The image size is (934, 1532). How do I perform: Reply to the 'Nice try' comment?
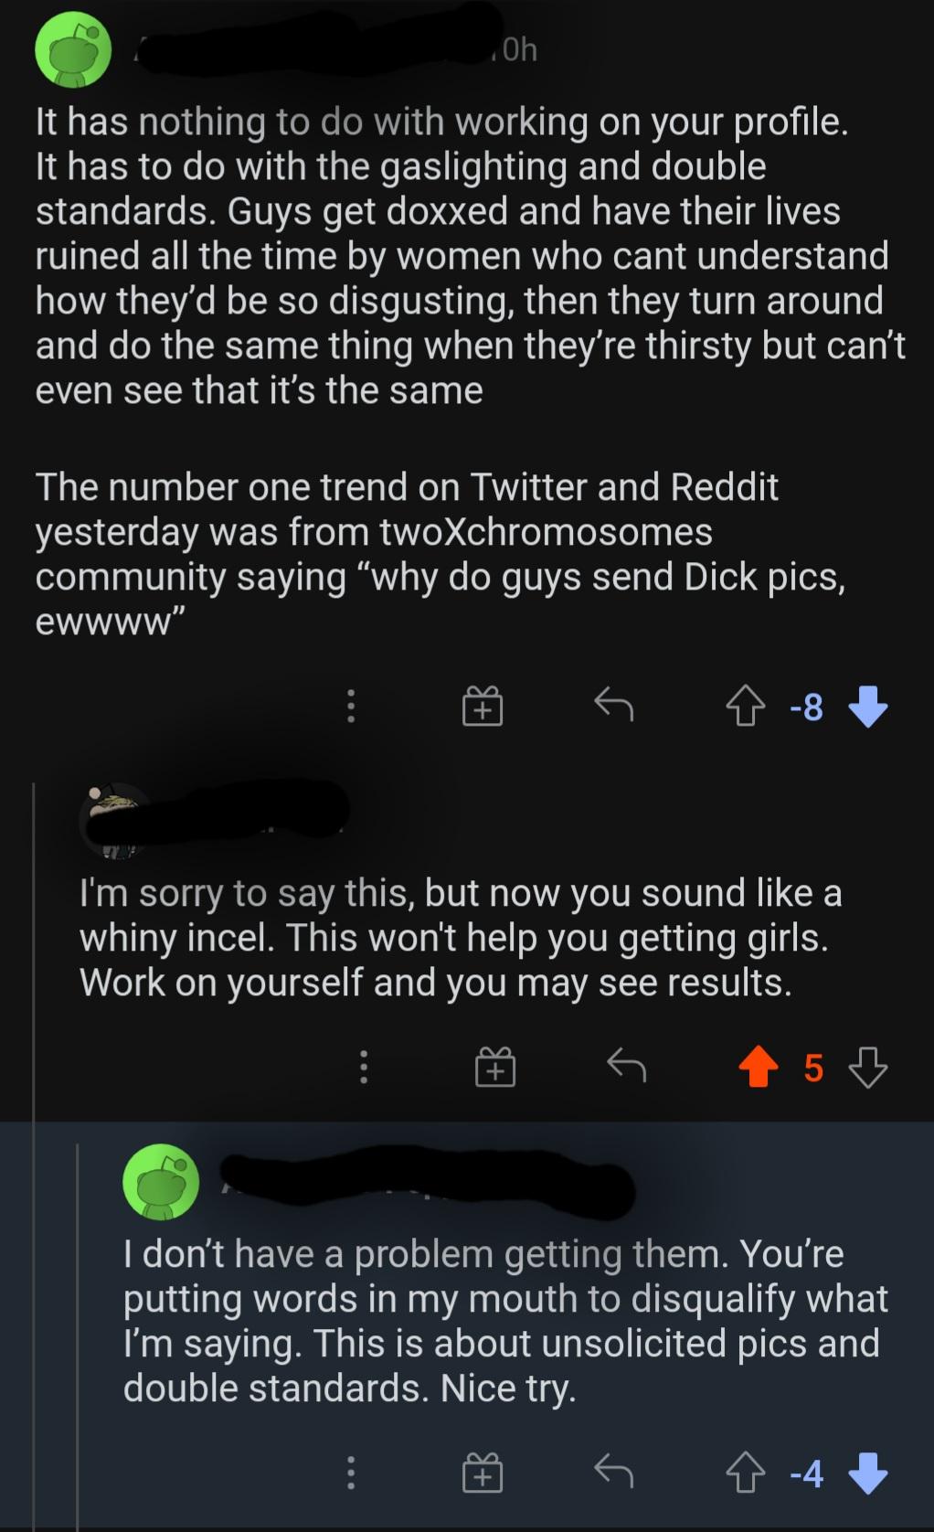pos(613,1472)
